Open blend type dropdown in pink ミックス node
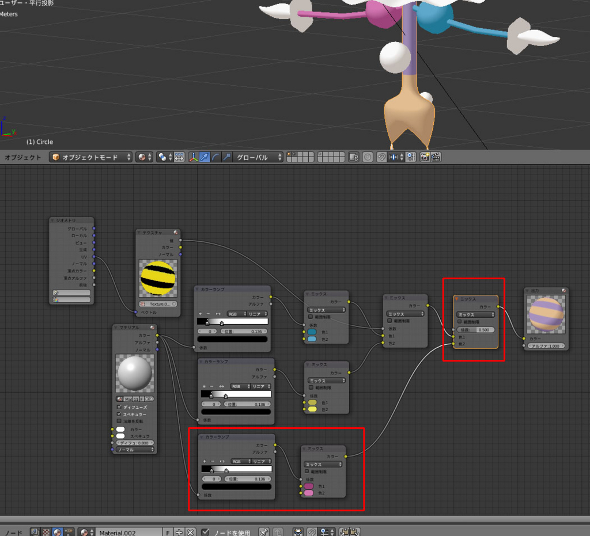This screenshot has height=536, width=590. click(x=323, y=464)
